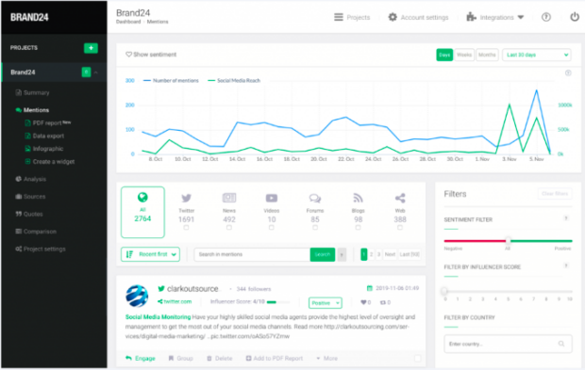The height and width of the screenshot is (370, 585).
Task: Open the help question mark icon in the top bar
Action: point(546,17)
